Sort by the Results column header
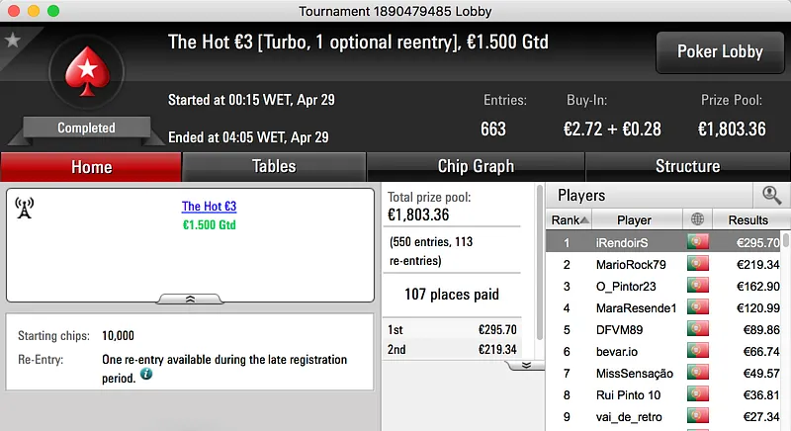This screenshot has height=431, width=791. (747, 219)
